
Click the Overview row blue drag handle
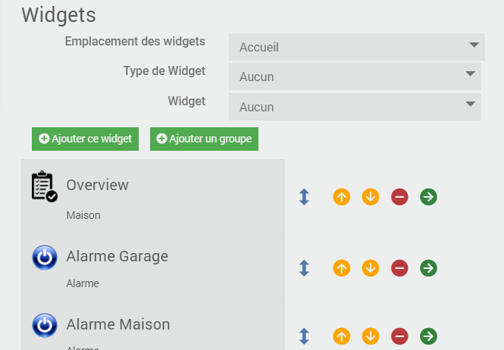pyautogui.click(x=304, y=197)
